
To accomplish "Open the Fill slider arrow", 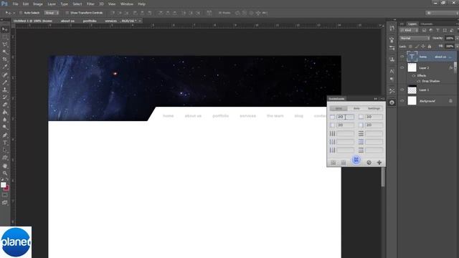I will 457,46.
